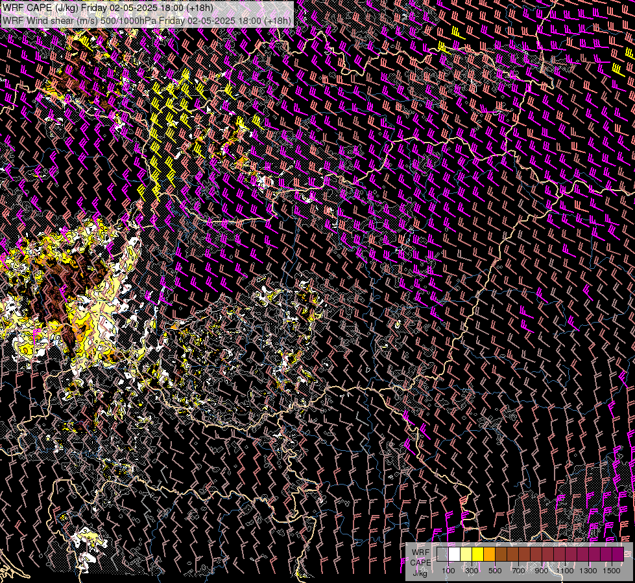This screenshot has width=635, height=583.
Task: Click the WRF CAPE title line
Action: 108,8
